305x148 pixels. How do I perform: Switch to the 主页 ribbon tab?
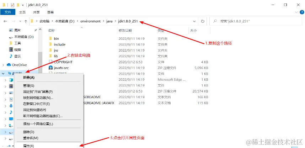pos(22,12)
